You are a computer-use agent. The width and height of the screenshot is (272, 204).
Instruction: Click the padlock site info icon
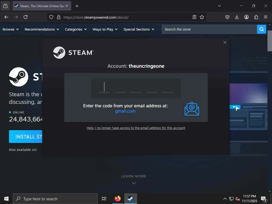[x=59, y=17]
